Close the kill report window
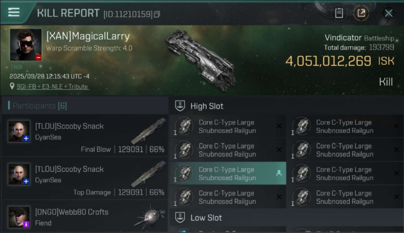The width and height of the screenshot is (404, 233). click(388, 13)
